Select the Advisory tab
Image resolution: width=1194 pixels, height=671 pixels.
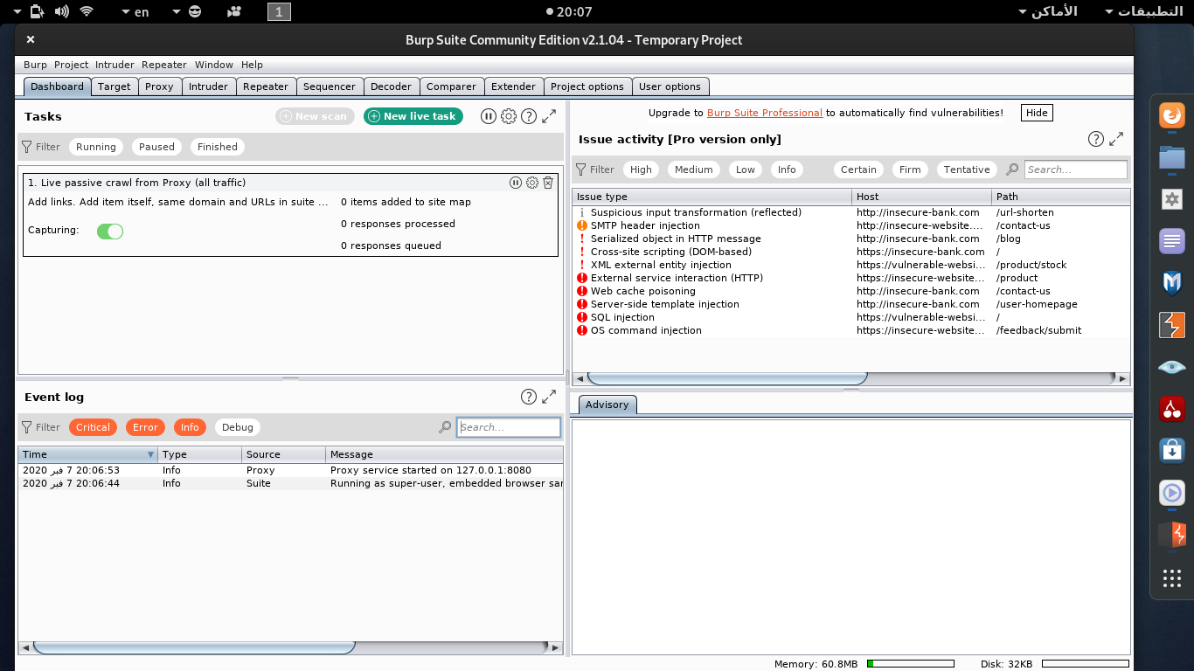[607, 405]
